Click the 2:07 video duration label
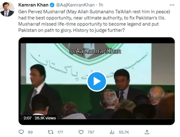 (27, 118)
